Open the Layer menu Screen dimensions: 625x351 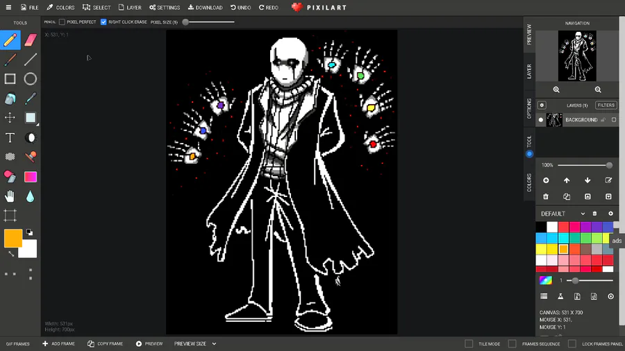(130, 8)
